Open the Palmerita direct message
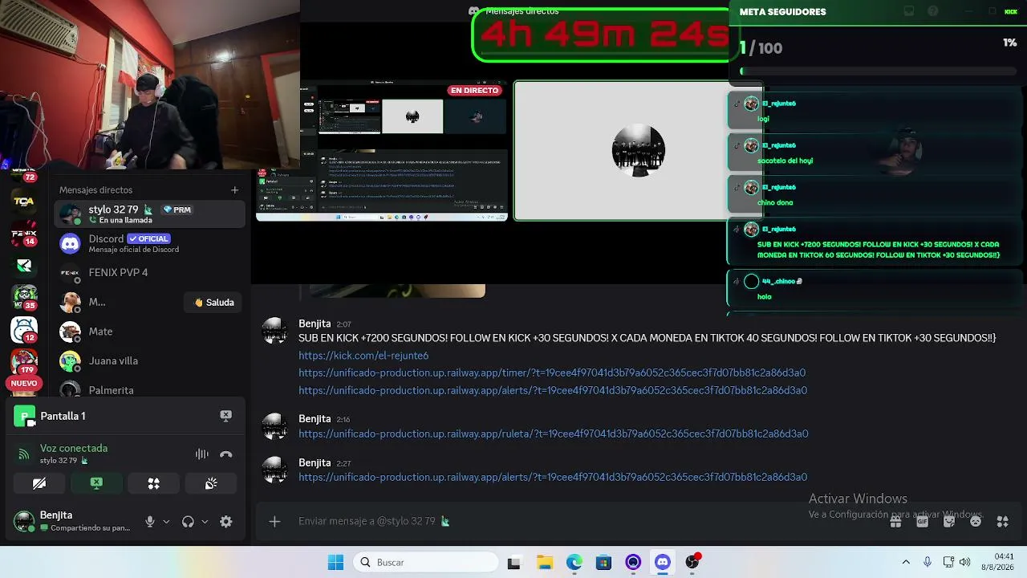This screenshot has height=578, width=1027. click(149, 389)
